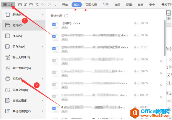Open recent file 《背影》.docx
172x120 pixels.
[105, 25]
